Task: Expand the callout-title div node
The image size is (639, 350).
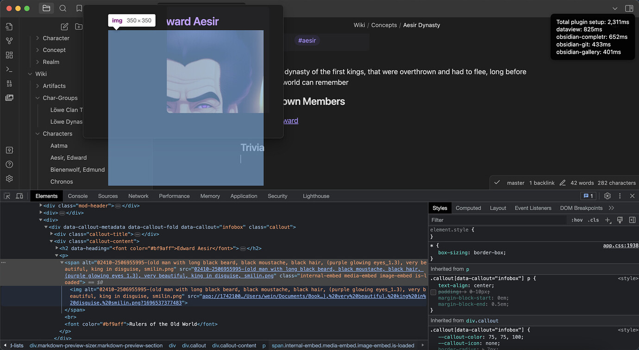Action: [x=52, y=234]
